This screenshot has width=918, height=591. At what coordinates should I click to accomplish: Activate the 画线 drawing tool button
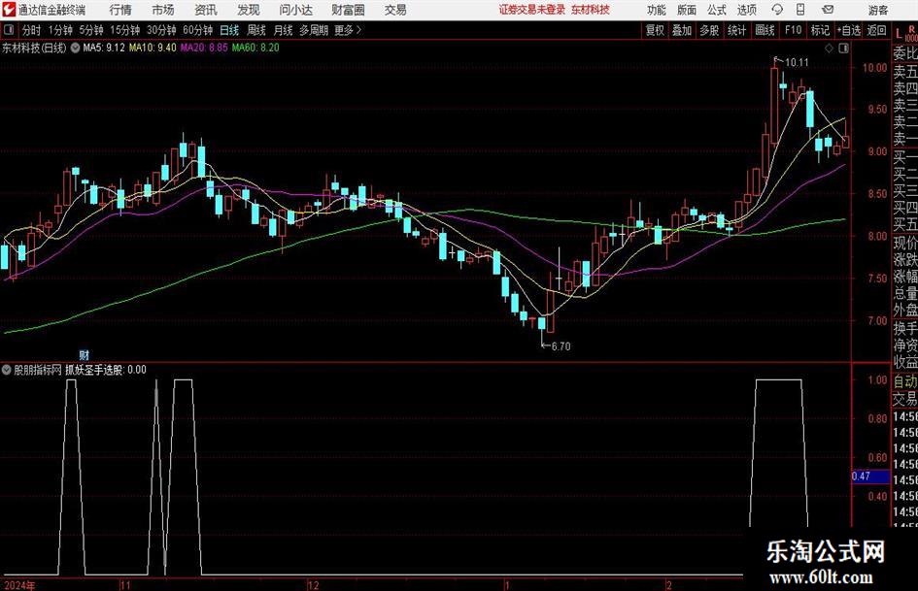[765, 30]
